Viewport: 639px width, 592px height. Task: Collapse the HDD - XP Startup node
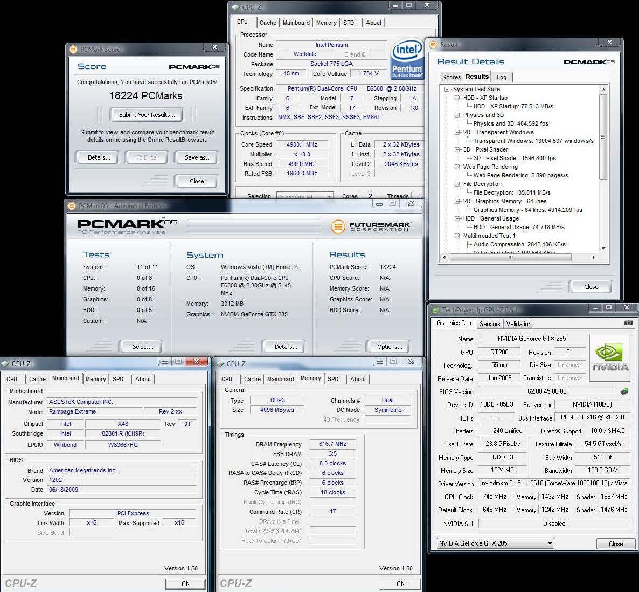[457, 98]
